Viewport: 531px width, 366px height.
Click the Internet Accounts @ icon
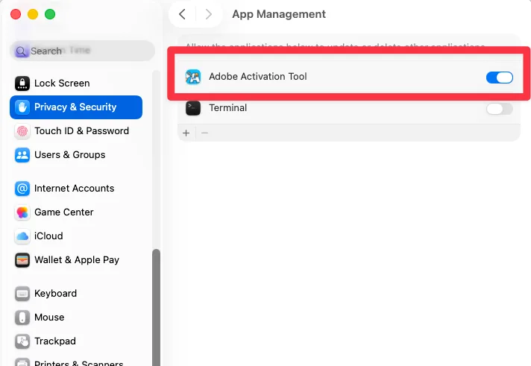22,189
